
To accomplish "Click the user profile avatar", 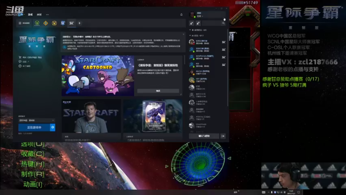I will (192, 15).
